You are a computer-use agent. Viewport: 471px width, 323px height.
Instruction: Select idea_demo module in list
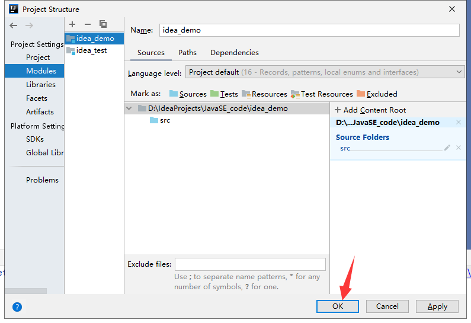94,39
